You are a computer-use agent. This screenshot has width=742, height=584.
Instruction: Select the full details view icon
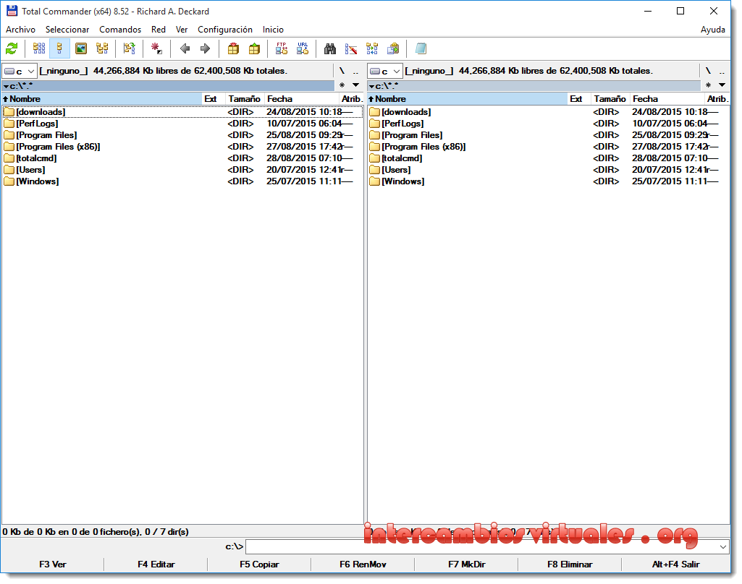pos(59,48)
